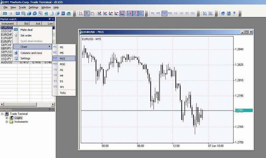266x158 pixels.
Task: Close the Navigator panel
Action: [x=53, y=110]
